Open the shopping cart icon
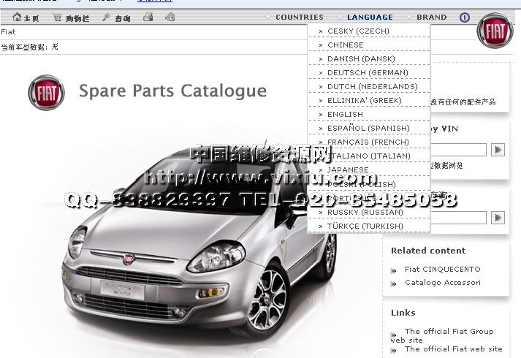This screenshot has height=358, width=521. click(58, 17)
